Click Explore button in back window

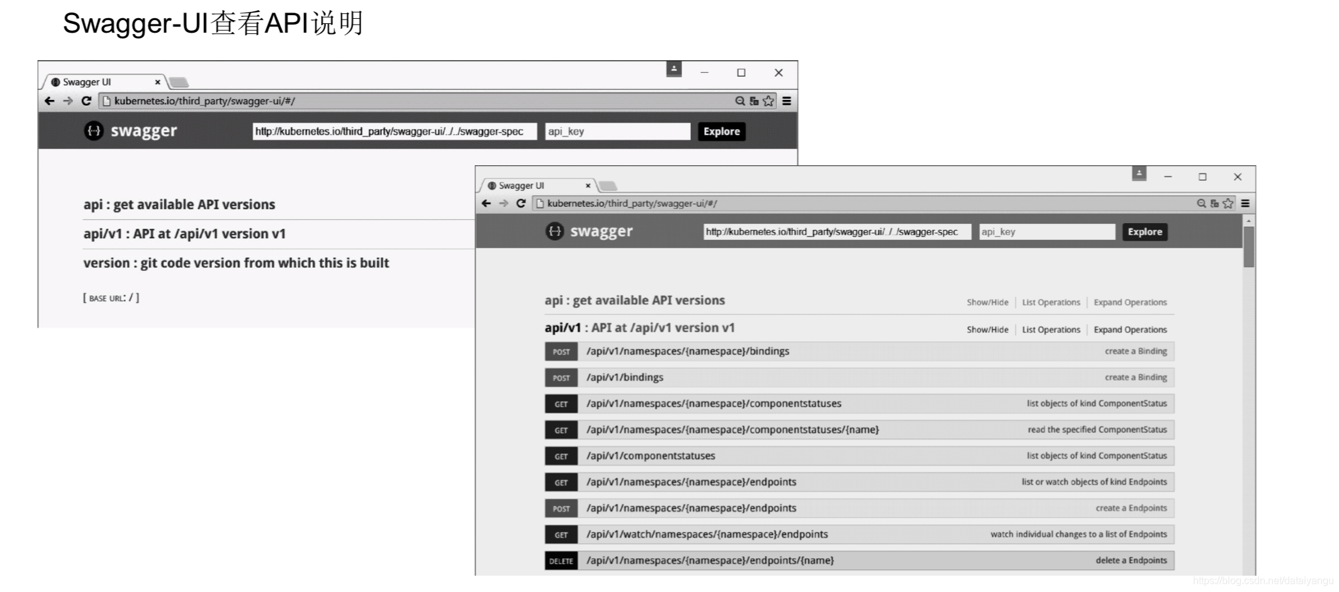click(x=722, y=131)
